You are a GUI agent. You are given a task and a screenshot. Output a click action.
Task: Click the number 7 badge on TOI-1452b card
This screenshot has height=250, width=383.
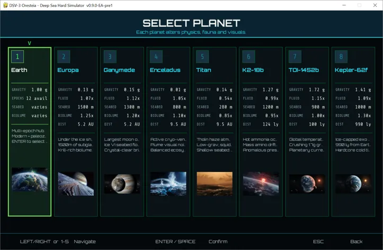(295, 57)
